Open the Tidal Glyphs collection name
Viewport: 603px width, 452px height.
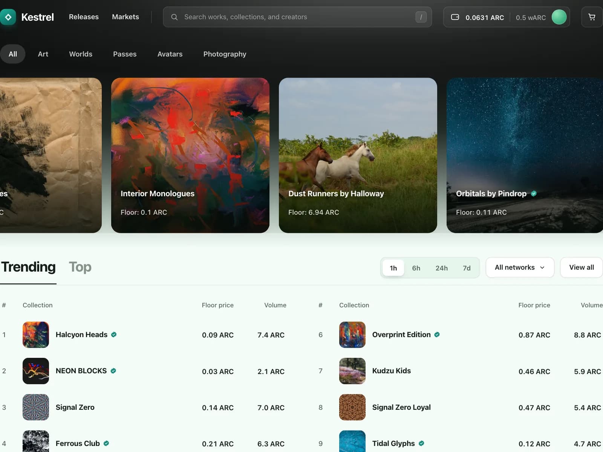[393, 443]
